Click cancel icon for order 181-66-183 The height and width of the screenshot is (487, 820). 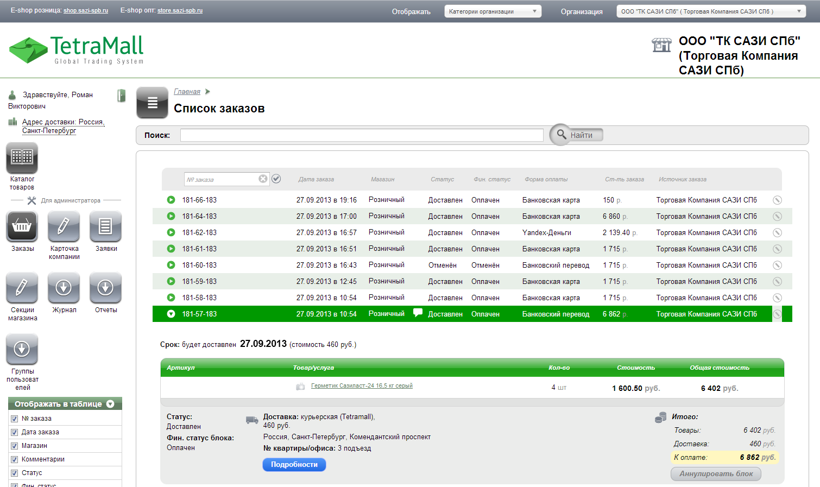tap(777, 200)
